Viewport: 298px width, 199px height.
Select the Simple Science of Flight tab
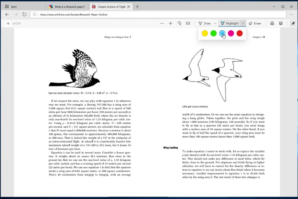point(111,7)
